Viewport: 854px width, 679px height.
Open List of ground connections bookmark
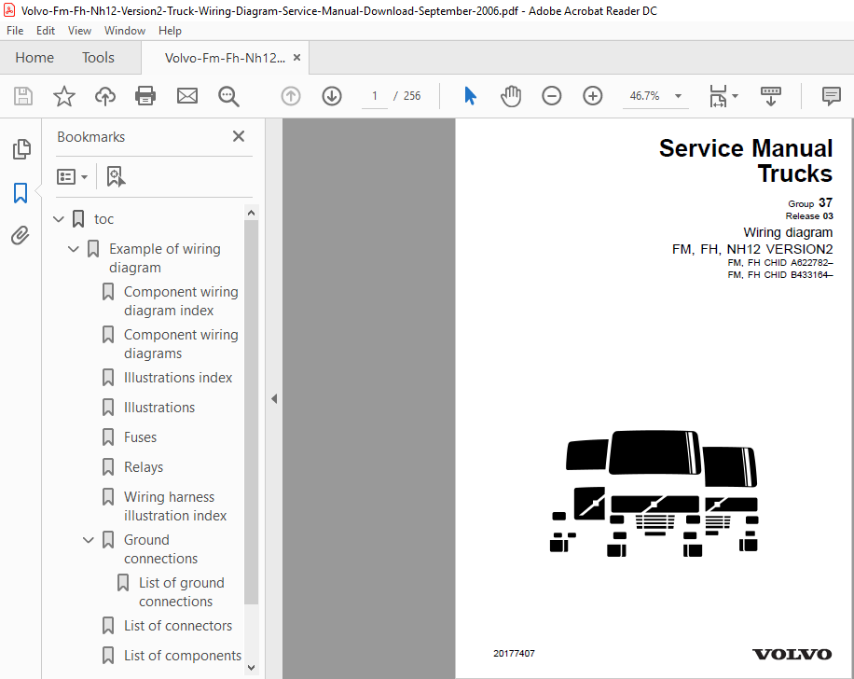(182, 592)
